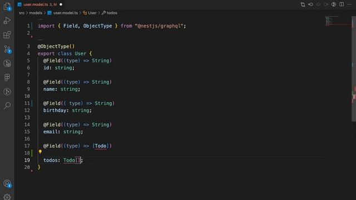Open the Manage settings gear

tap(7, 197)
